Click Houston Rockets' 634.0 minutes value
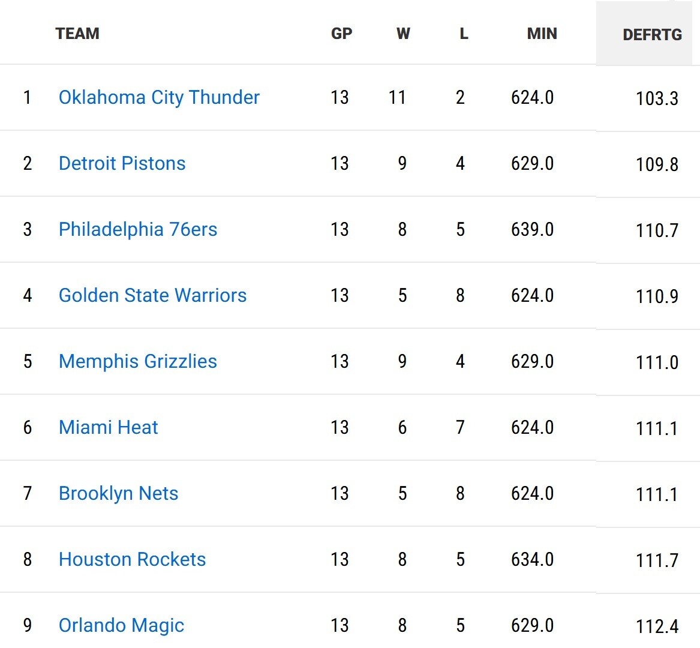Viewport: 700px width, 648px height. 532,559
